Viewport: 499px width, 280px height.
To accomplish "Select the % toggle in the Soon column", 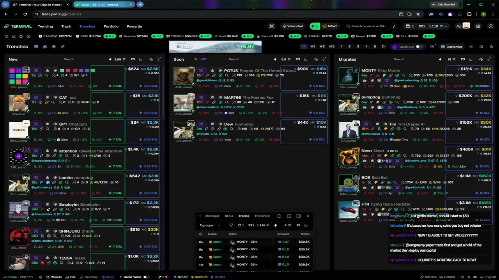I will [195, 59].
